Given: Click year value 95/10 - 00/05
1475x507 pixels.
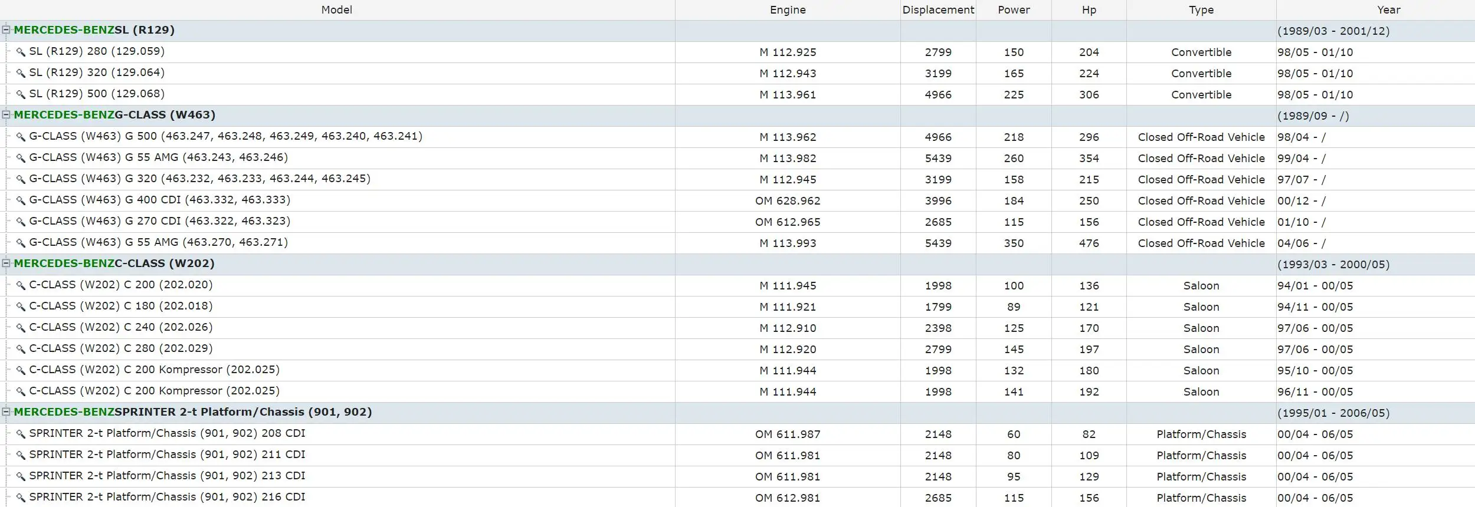Looking at the screenshot, I should 1315,371.
